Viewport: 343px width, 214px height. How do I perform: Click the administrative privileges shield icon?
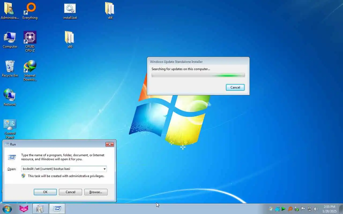23,176
